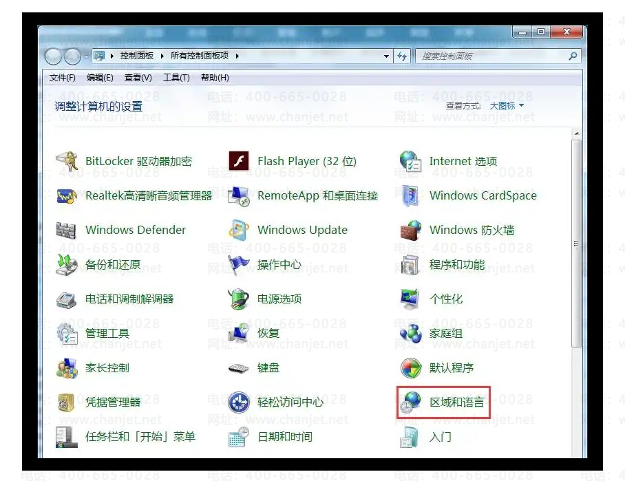The width and height of the screenshot is (625, 483).
Task: Open Windows 防火墙 icon
Action: coord(410,230)
